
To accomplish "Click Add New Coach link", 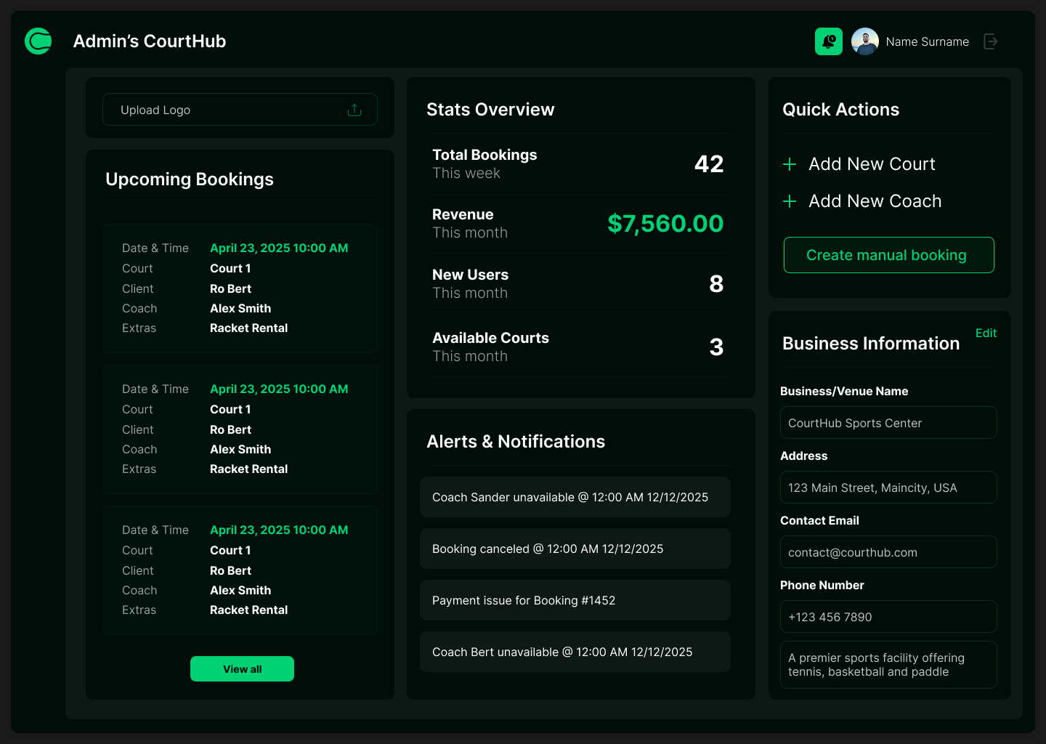I will click(875, 201).
